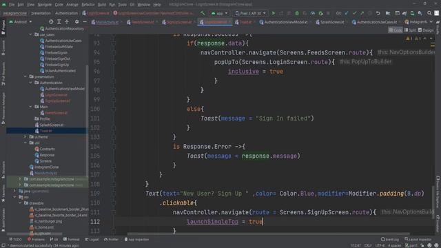Open Project panel gear settings
Screen dimensions: 441x248
point(76,21)
